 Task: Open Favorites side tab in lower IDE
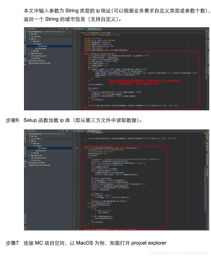tap(25, 219)
